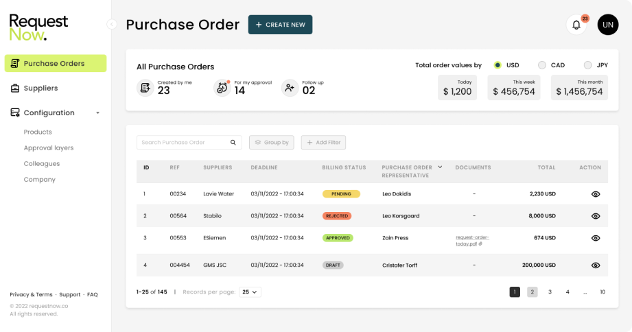Click the REF column header
This screenshot has width=632, height=332.
pyautogui.click(x=174, y=167)
